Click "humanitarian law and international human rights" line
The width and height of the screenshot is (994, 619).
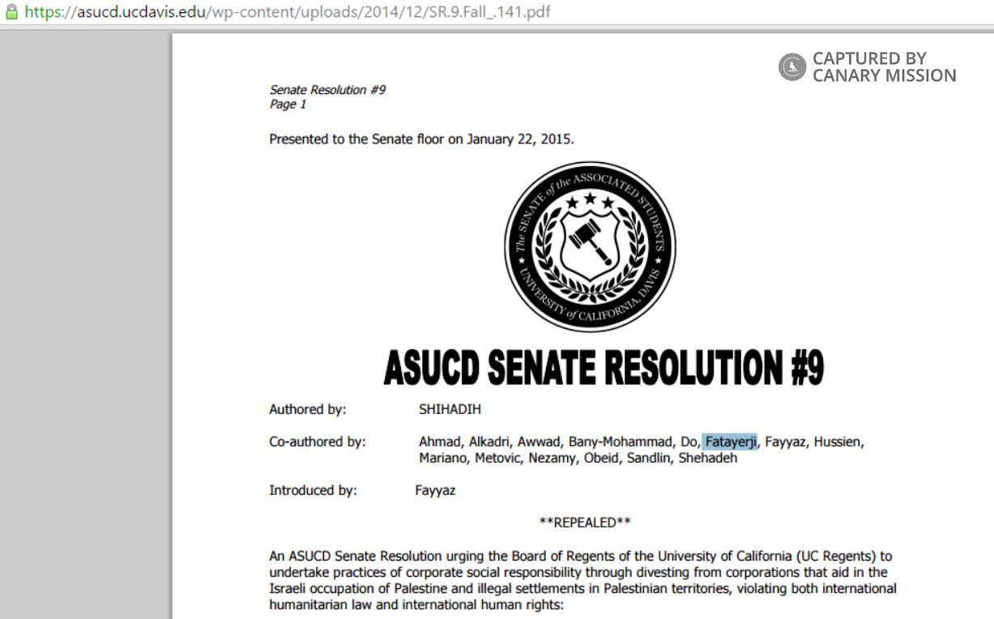(x=416, y=604)
